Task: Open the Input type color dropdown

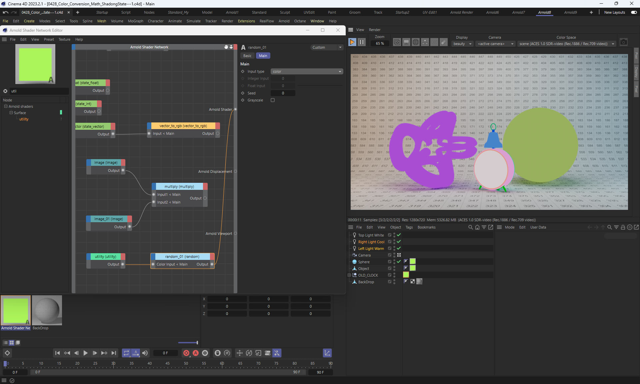Action: click(307, 71)
